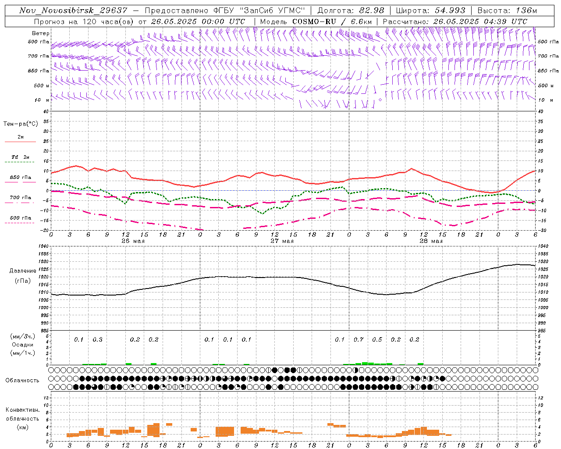
Task: Select the Прогноз на 120 часа(ов) text
Action: point(85,21)
